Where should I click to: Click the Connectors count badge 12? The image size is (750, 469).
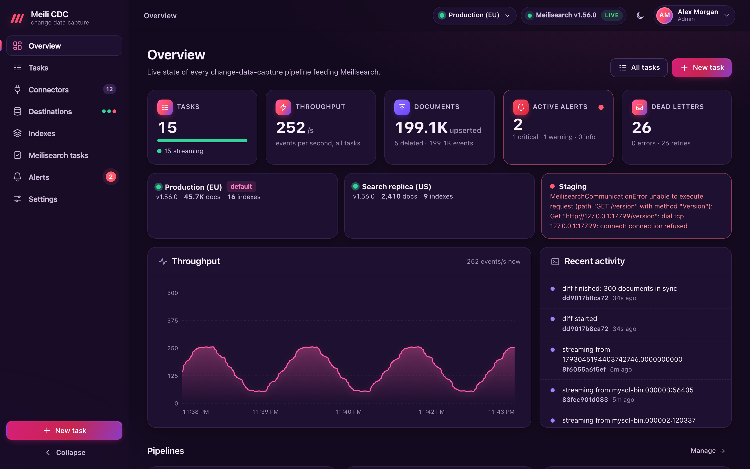point(109,89)
